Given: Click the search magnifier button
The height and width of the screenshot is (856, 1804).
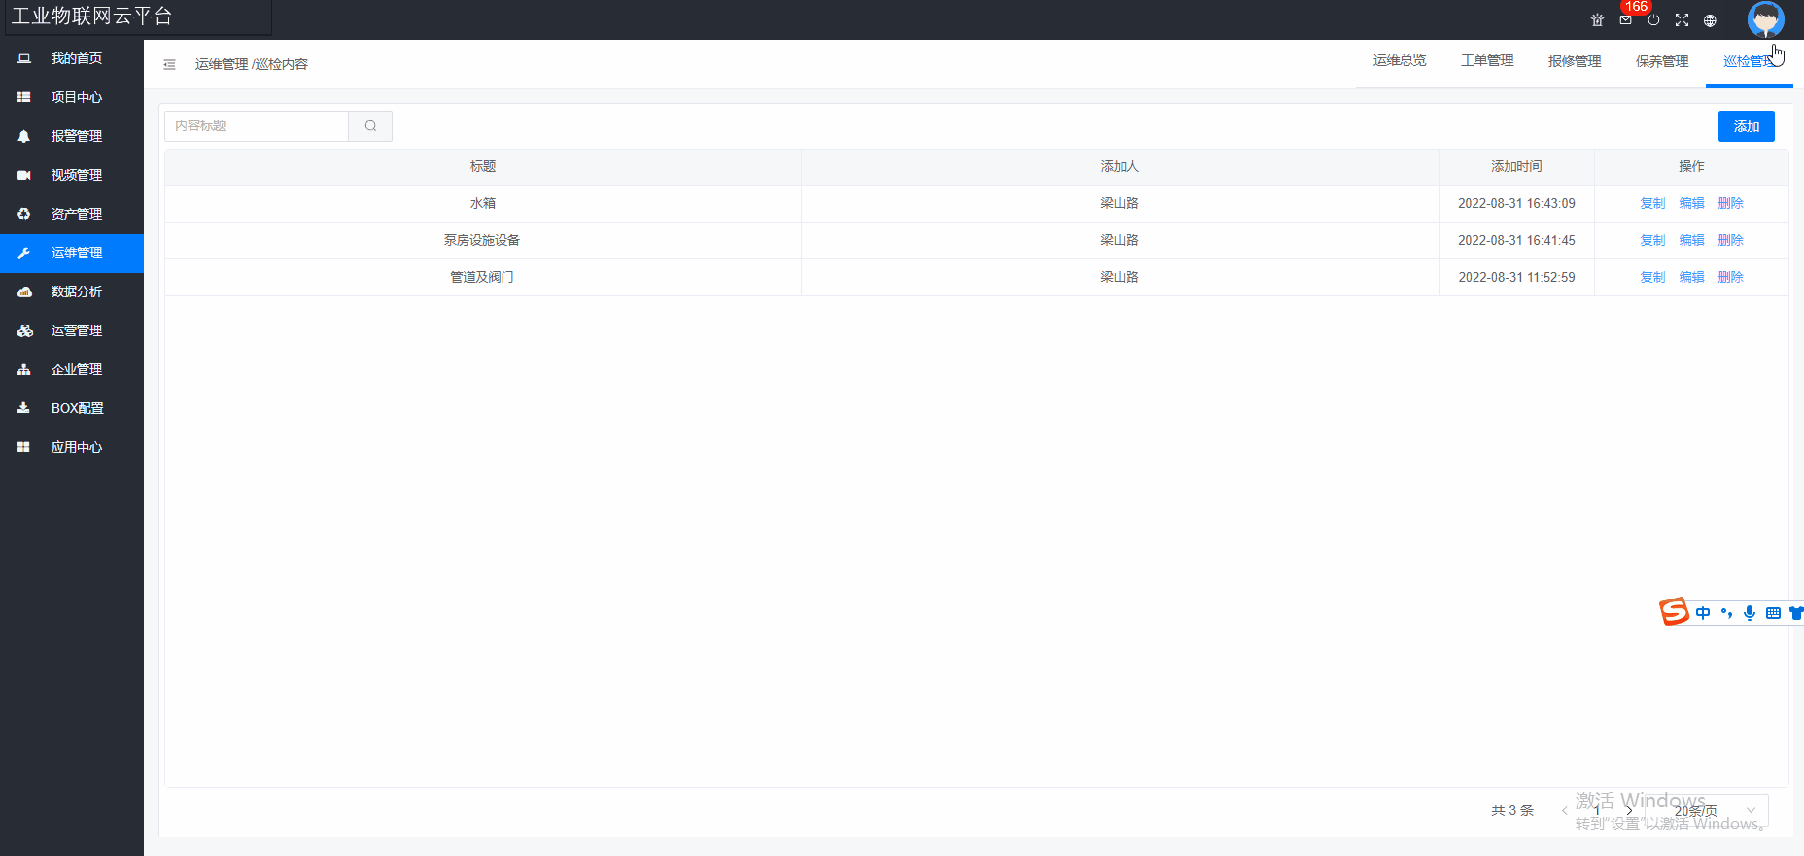Looking at the screenshot, I should point(370,126).
